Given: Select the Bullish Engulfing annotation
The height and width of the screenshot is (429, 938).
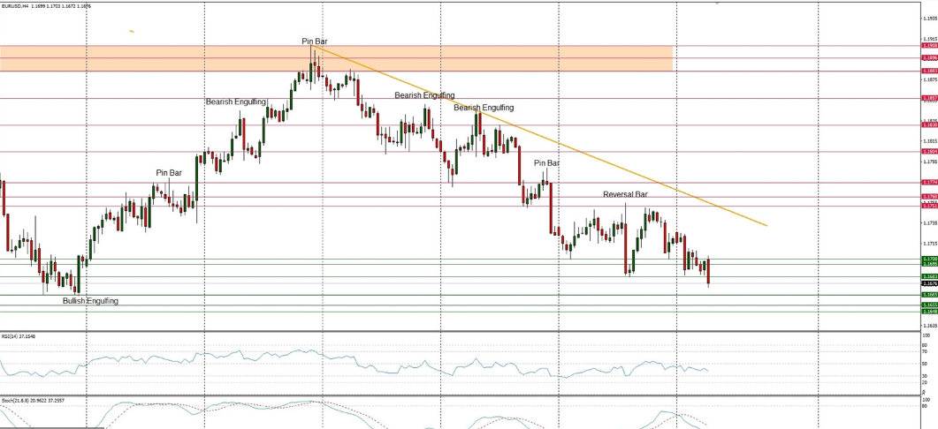Looking at the screenshot, I should click(90, 301).
